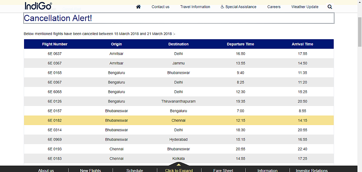Click the IndiGo logo
Image resolution: width=362 pixels, height=172 pixels.
[x=38, y=6]
